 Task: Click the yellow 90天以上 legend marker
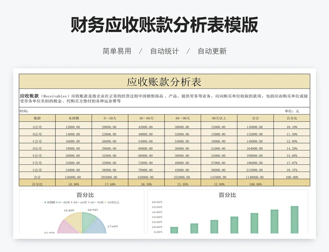click(106, 202)
